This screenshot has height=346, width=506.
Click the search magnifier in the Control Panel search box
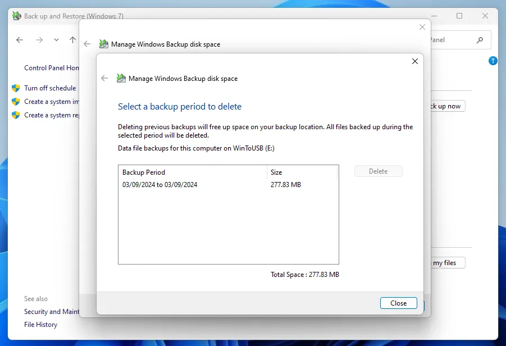479,40
